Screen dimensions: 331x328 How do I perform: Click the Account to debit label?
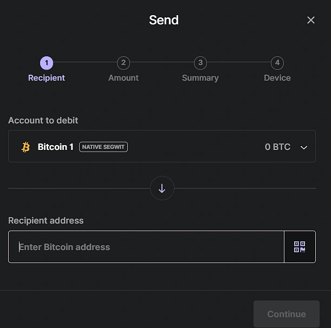point(43,120)
